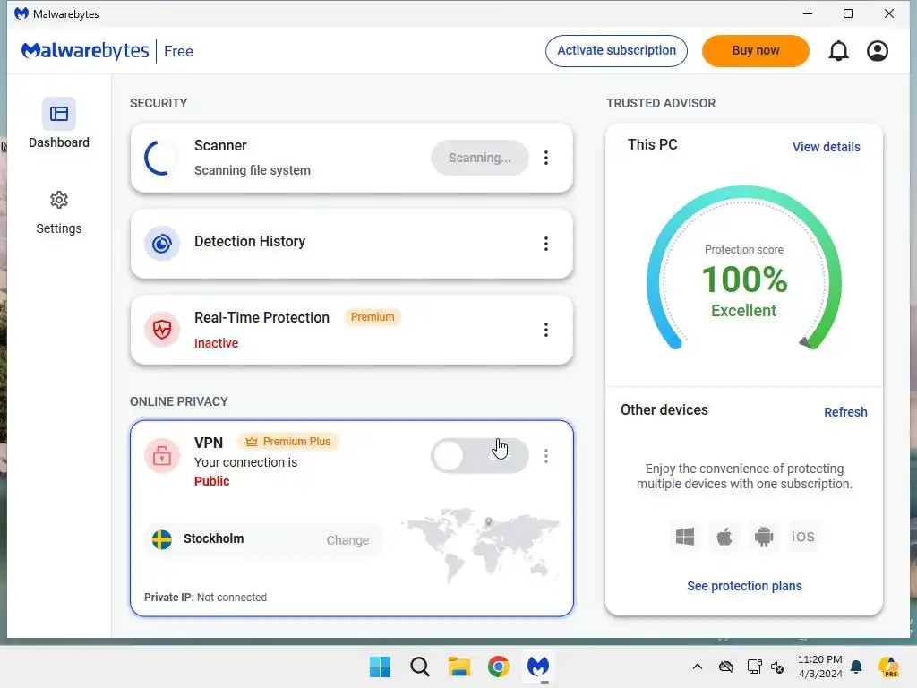917x688 pixels.
Task: Open notifications bell icon
Action: click(838, 51)
